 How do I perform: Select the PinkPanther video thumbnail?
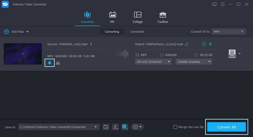click(x=23, y=54)
